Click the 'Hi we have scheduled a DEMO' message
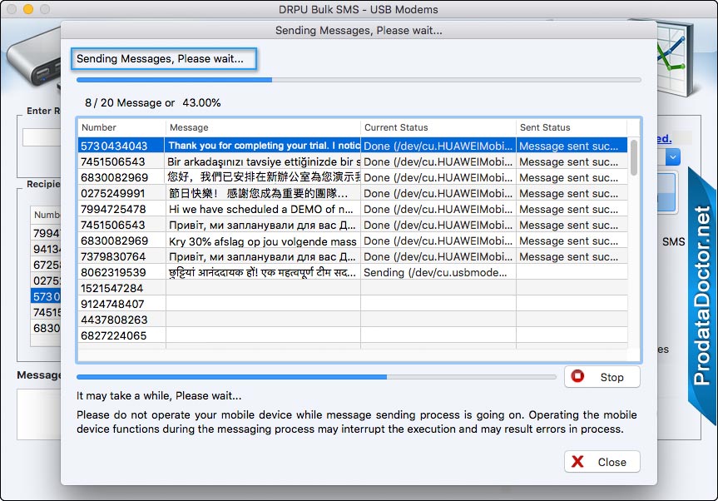 point(261,209)
